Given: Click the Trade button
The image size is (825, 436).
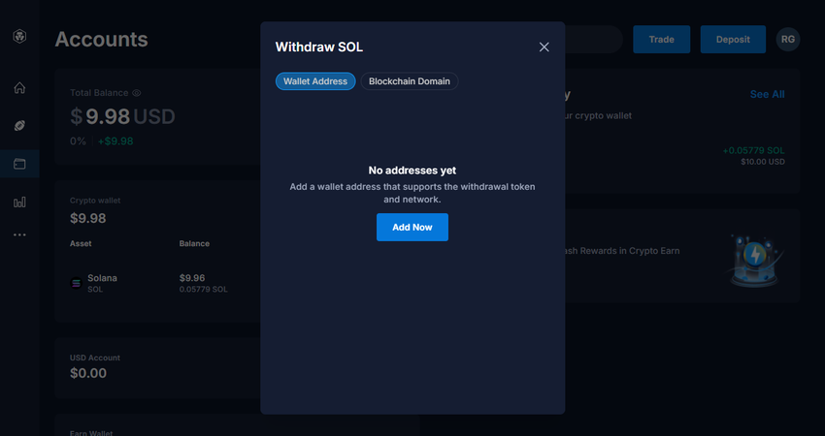Looking at the screenshot, I should tap(661, 40).
